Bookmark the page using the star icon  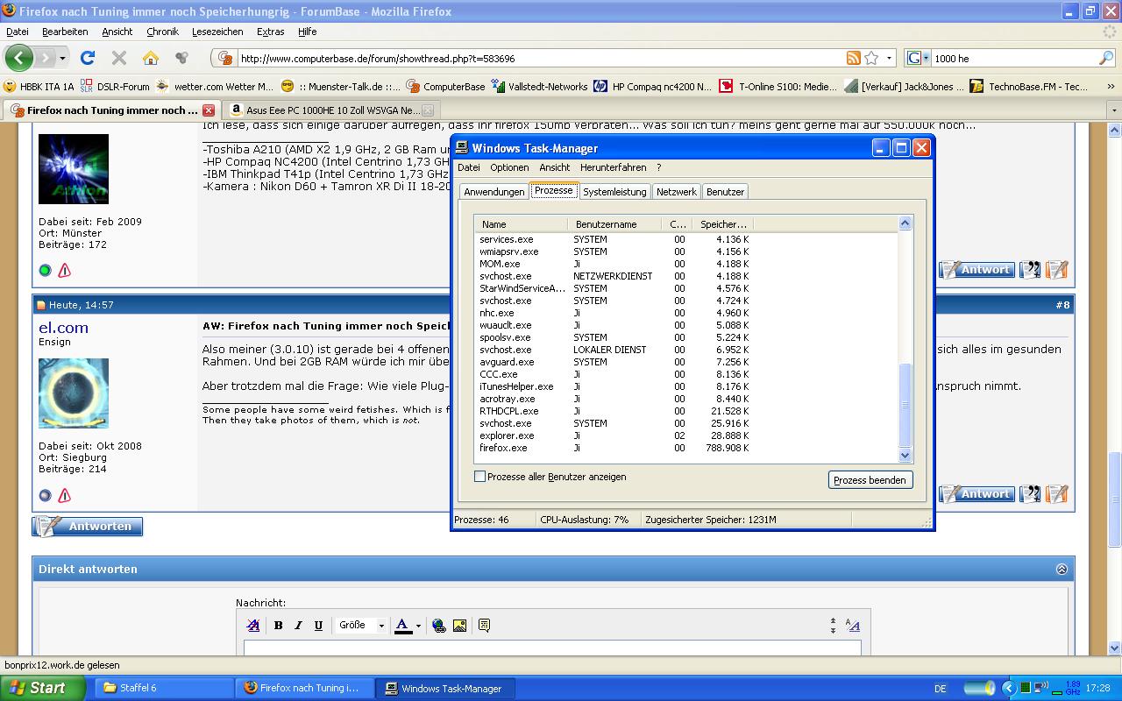(x=871, y=58)
